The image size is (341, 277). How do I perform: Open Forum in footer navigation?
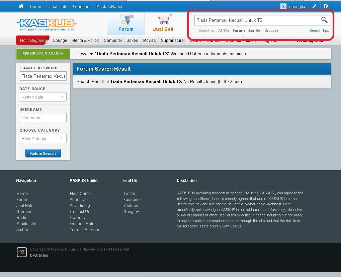click(22, 200)
